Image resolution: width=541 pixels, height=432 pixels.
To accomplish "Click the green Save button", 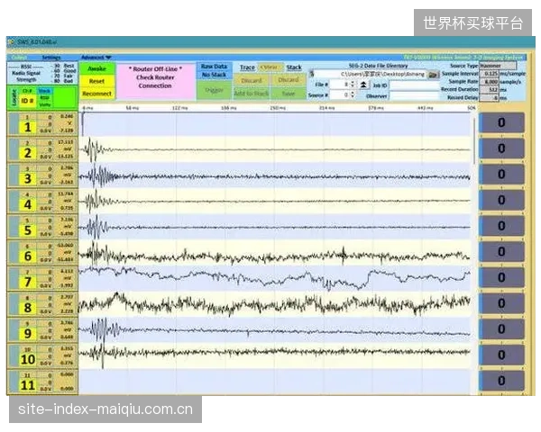I will click(x=289, y=94).
